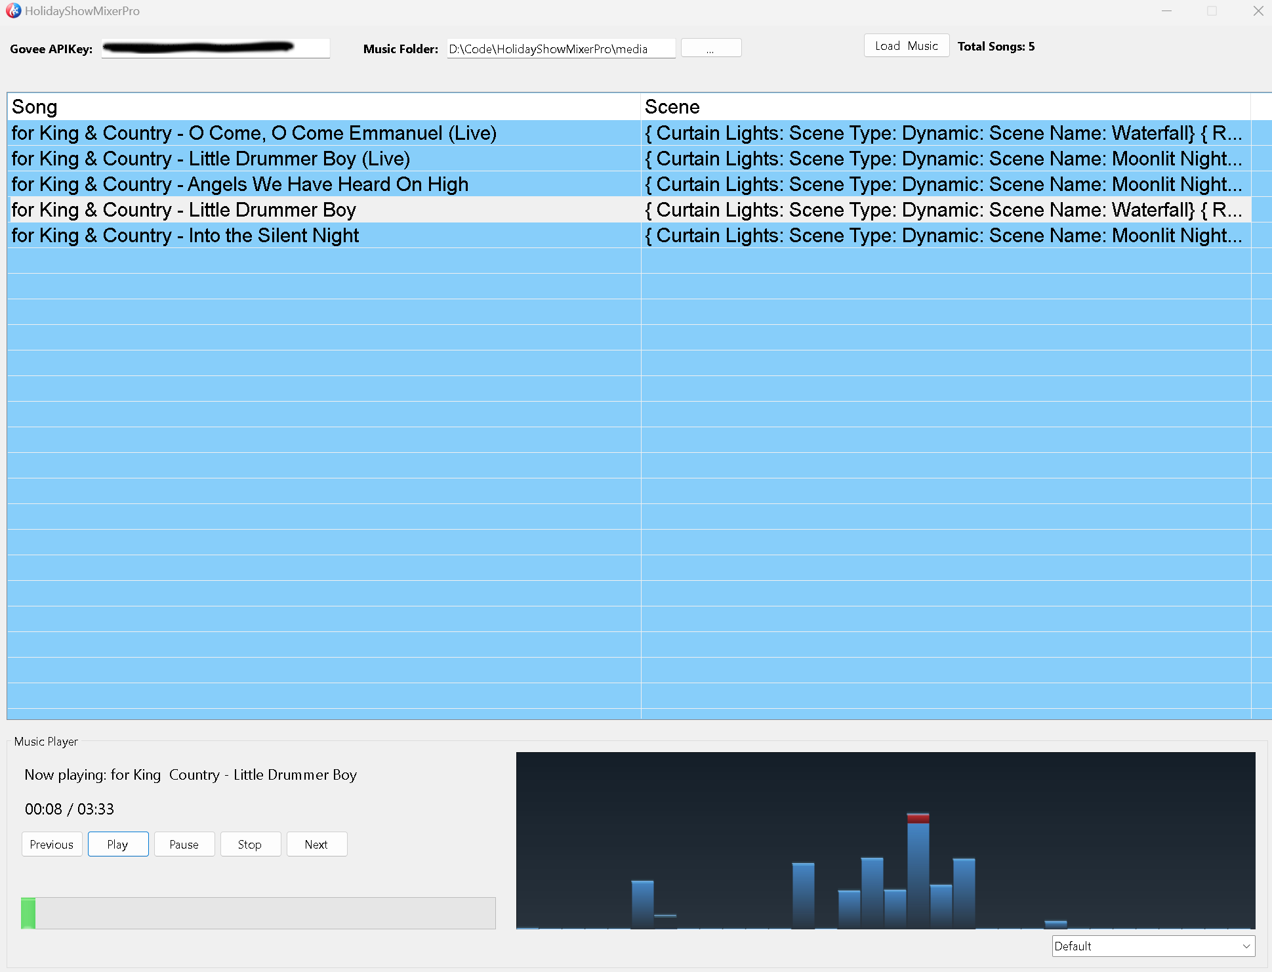1272x972 pixels.
Task: Open folder browser with the ellipsis button
Action: pyautogui.click(x=711, y=48)
